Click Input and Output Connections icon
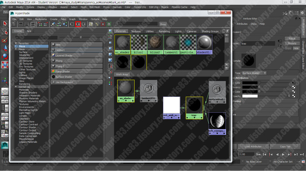The height and width of the screenshot is (171, 306). coord(78,24)
